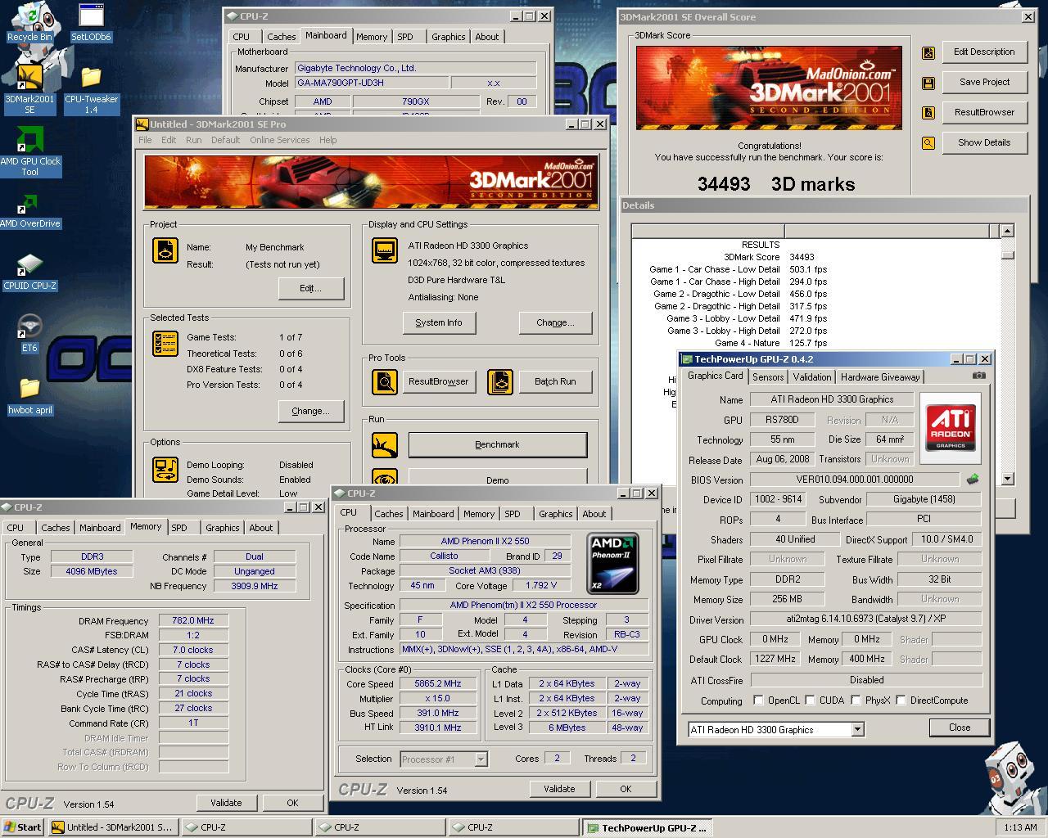Viewport: 1048px width, 838px height.
Task: Switch to SPD tab in CPU-Z memory window
Action: tap(179, 528)
